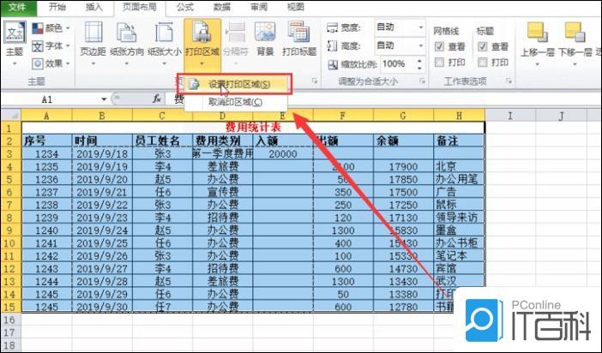Click the balance cell 12780
The width and height of the screenshot is (602, 353).
click(x=403, y=307)
